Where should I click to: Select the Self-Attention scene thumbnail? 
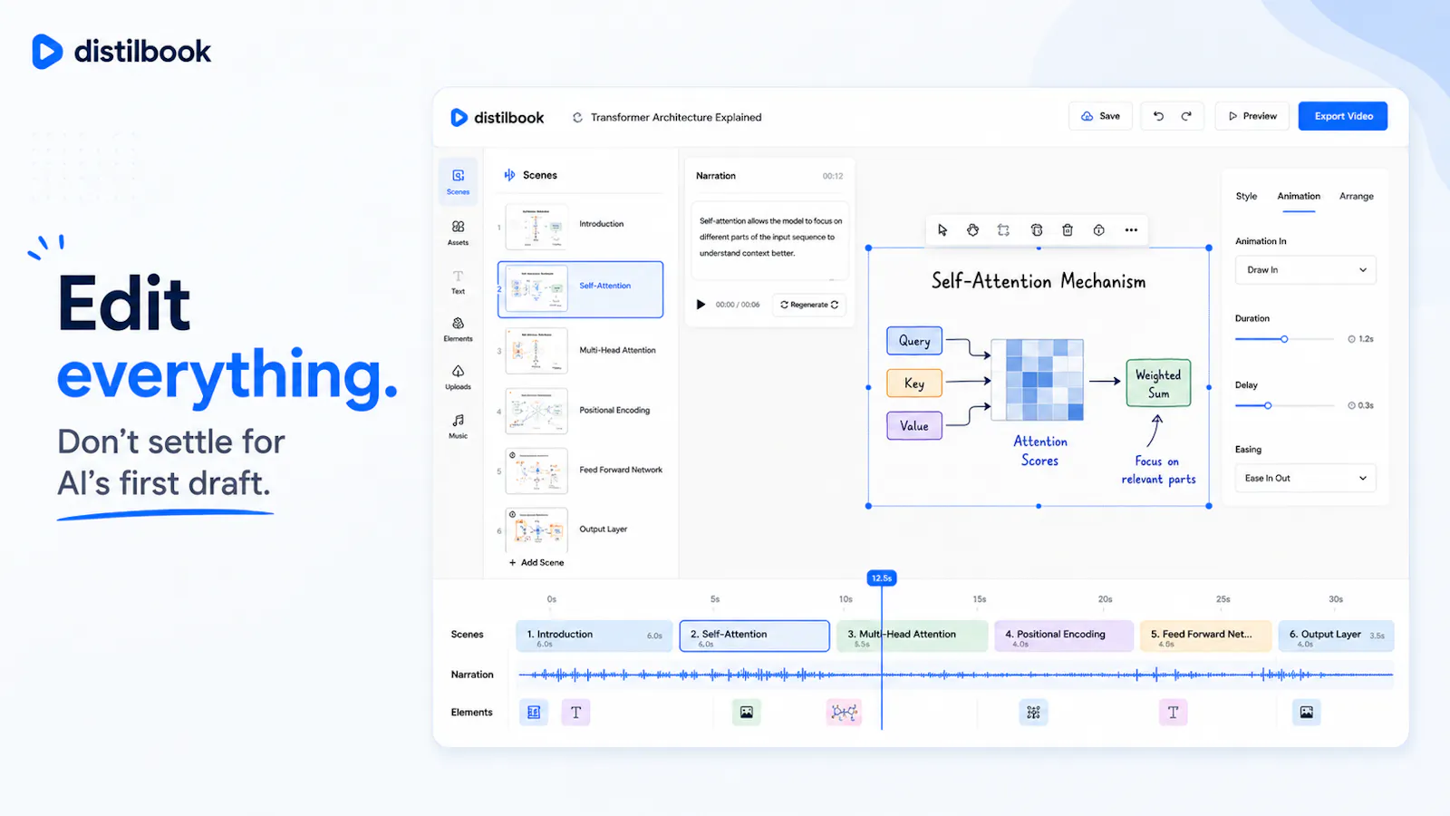[x=536, y=288]
